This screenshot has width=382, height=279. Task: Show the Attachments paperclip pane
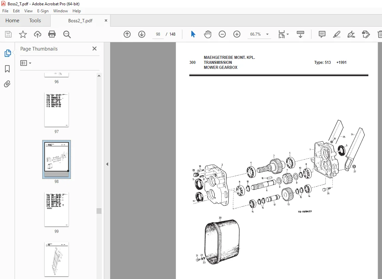click(x=7, y=84)
